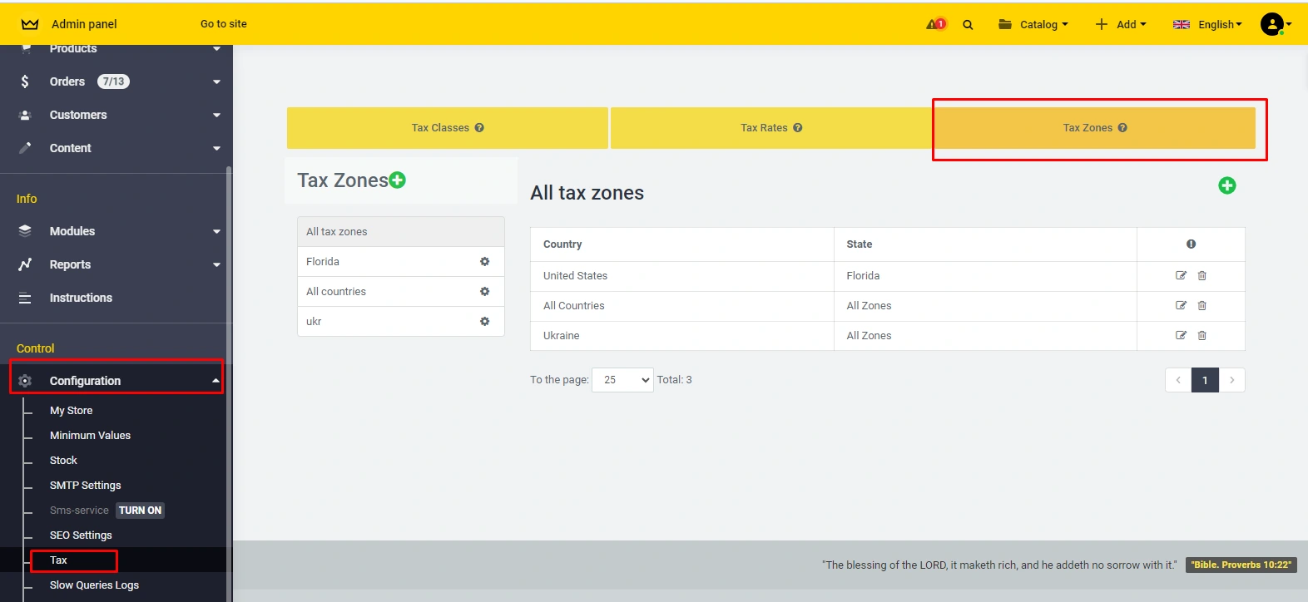Click green plus icon above the zones table
This screenshot has width=1308, height=602.
[x=1226, y=185]
